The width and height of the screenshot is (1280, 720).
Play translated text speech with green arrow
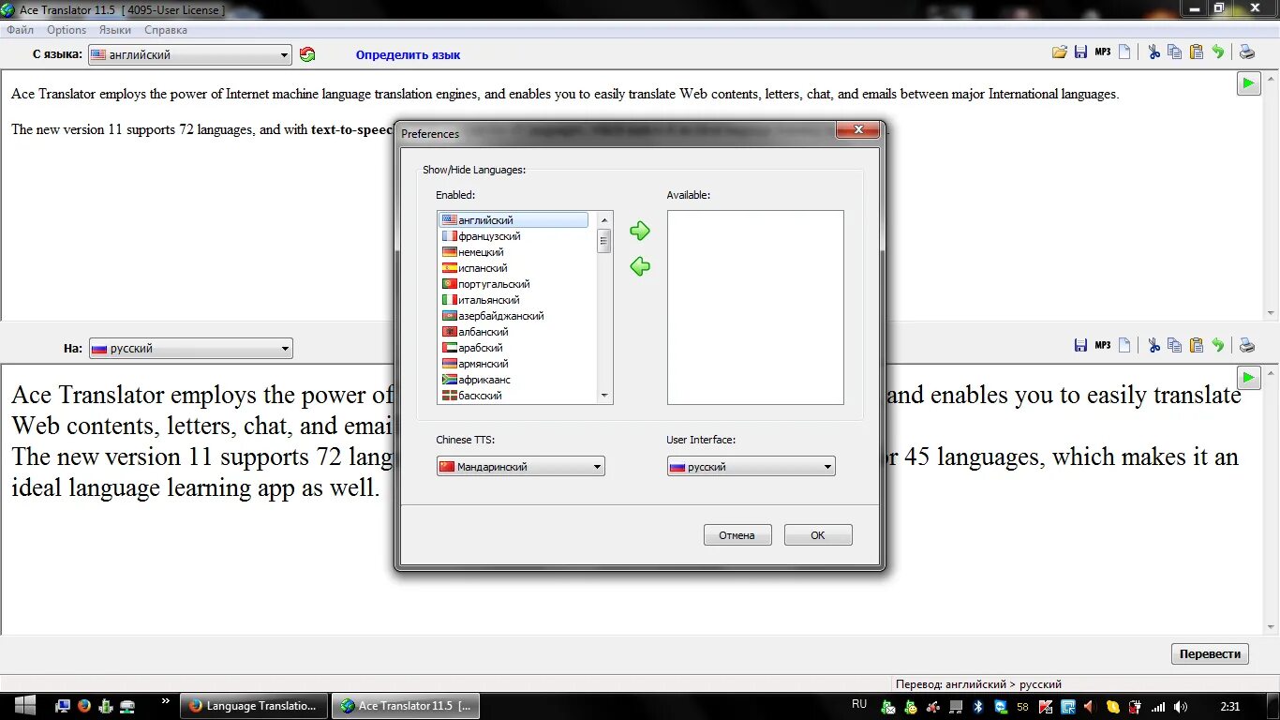pos(1248,378)
